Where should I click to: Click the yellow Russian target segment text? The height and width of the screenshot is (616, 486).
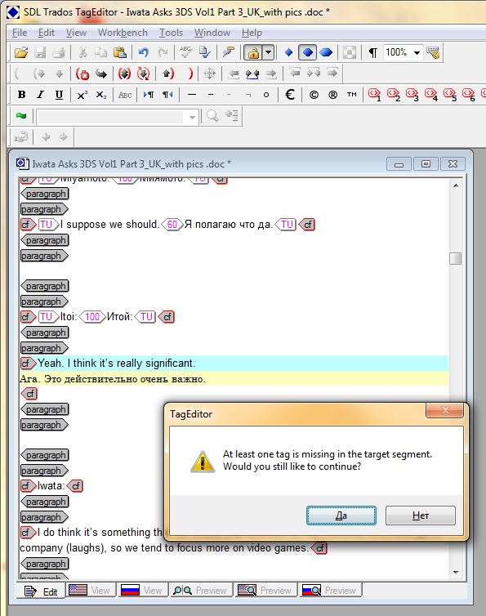113,379
